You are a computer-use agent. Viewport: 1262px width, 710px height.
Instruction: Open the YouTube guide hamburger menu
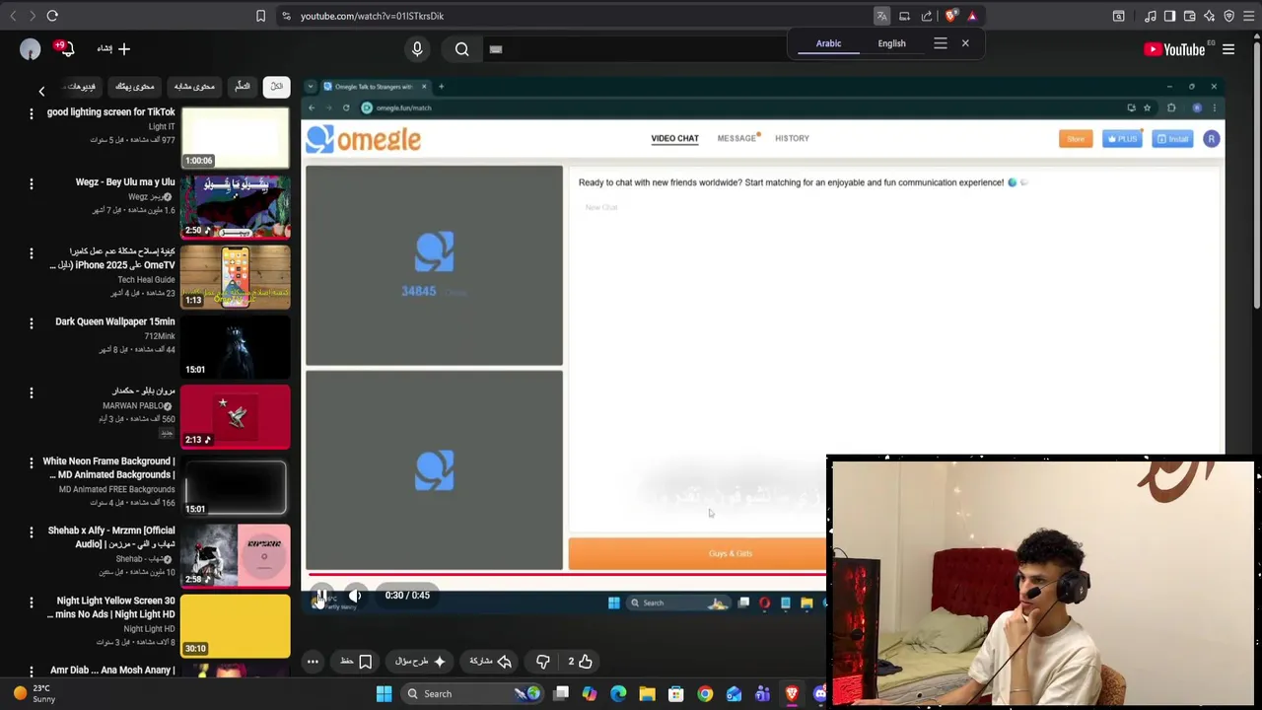[x=1228, y=49]
